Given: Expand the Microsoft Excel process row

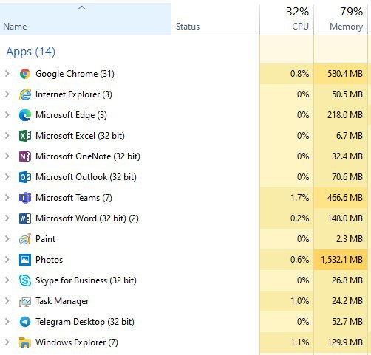Looking at the screenshot, I should [x=7, y=136].
